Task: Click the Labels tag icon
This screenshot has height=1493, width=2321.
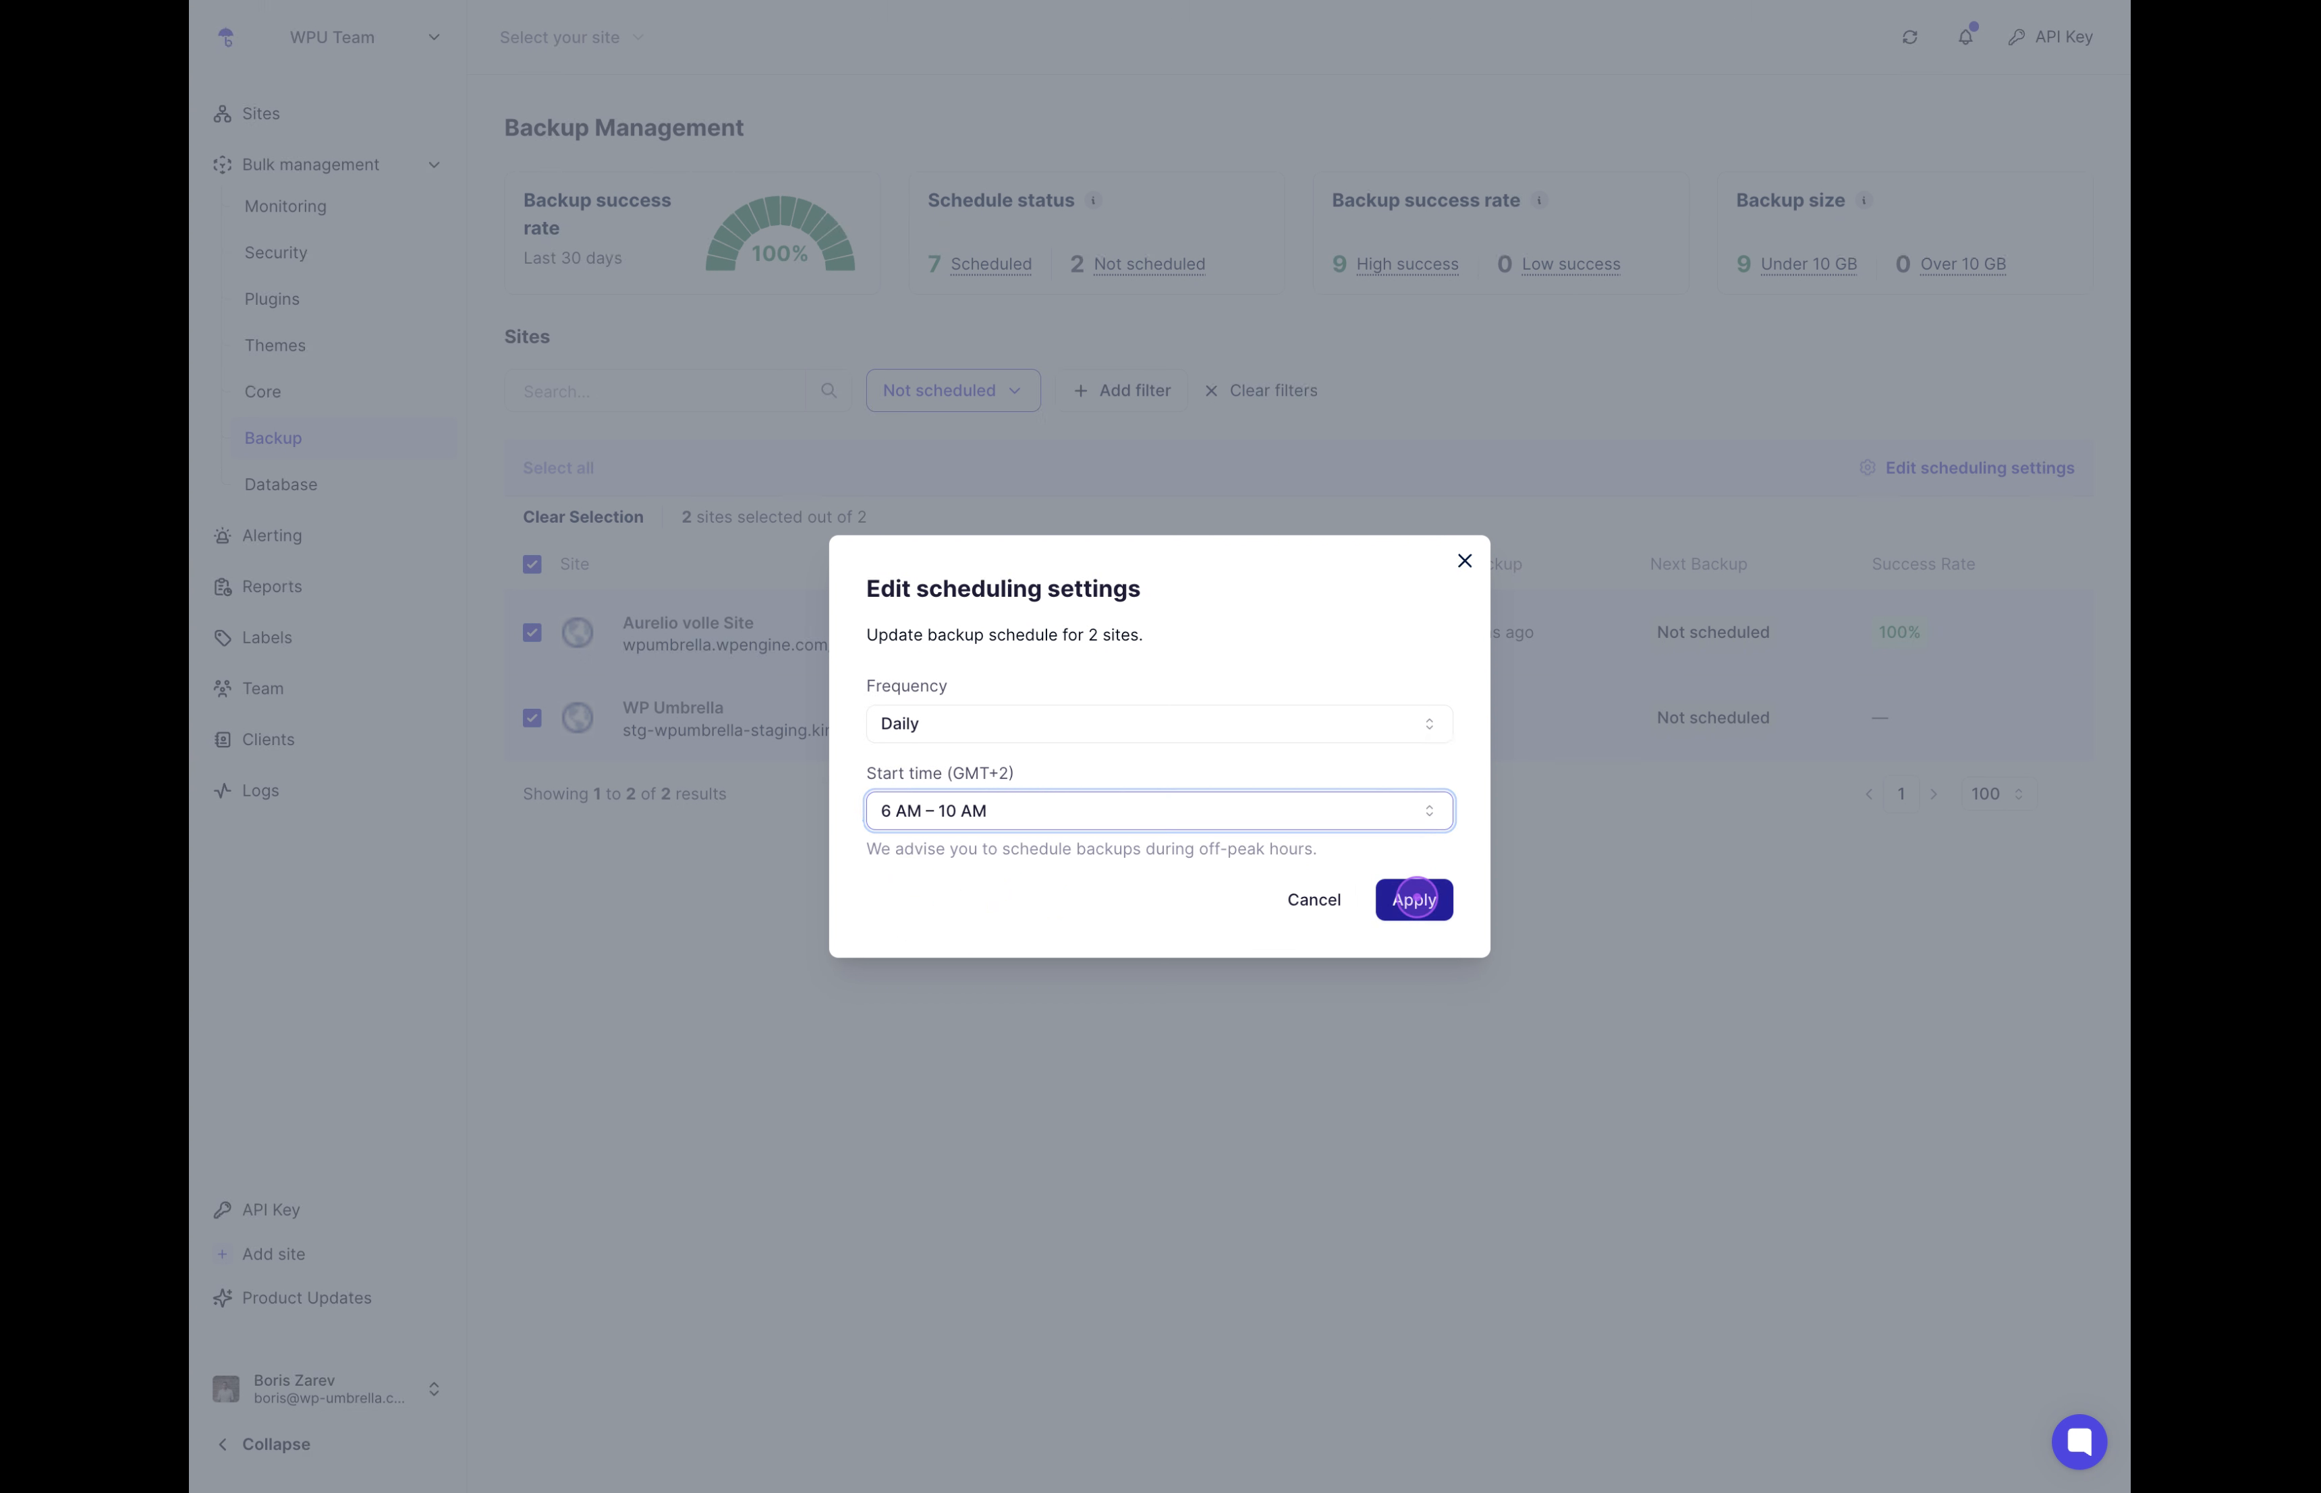Action: coord(222,638)
